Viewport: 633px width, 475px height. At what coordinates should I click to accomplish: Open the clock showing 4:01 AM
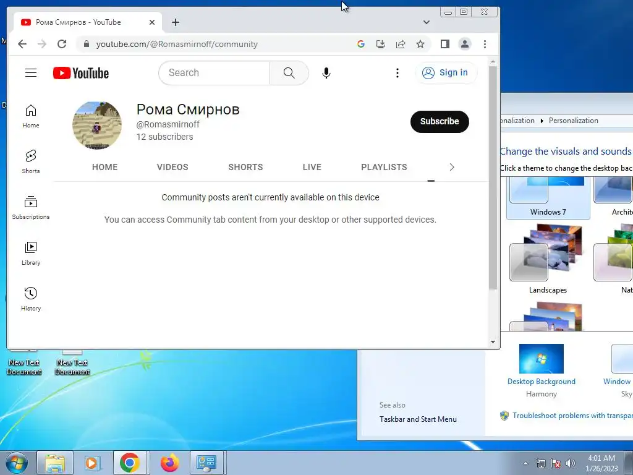coord(601,463)
